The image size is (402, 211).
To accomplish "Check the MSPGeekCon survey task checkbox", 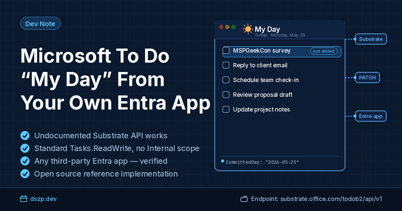I will 226,51.
